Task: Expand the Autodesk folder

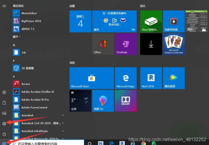Action: [x=63, y=115]
